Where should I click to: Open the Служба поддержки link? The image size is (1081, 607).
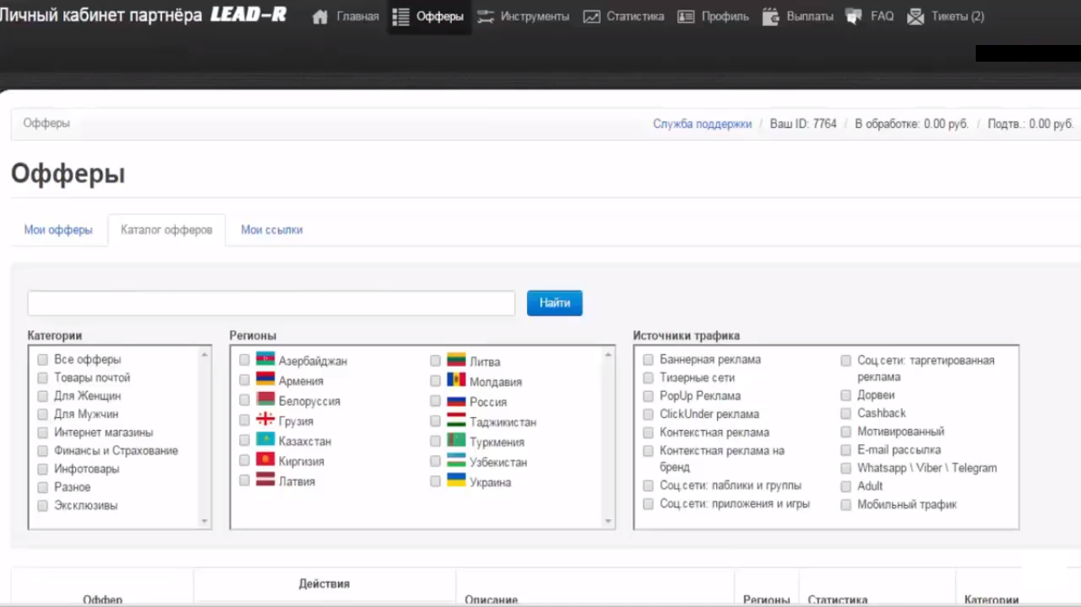pyautogui.click(x=702, y=124)
